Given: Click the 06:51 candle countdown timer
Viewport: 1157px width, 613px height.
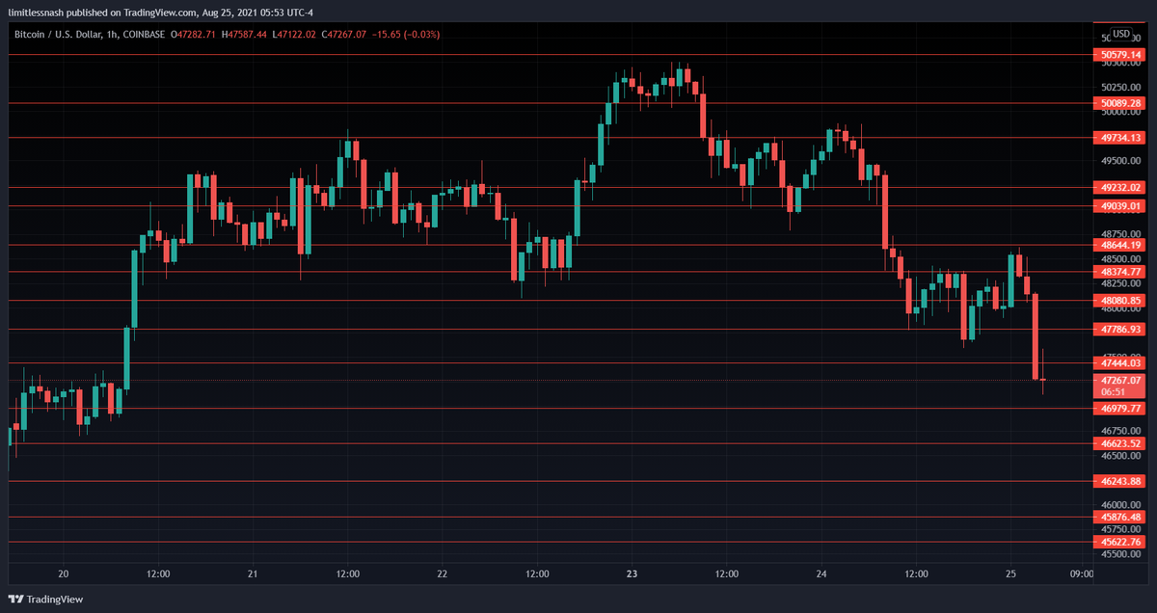Looking at the screenshot, I should tap(1114, 392).
